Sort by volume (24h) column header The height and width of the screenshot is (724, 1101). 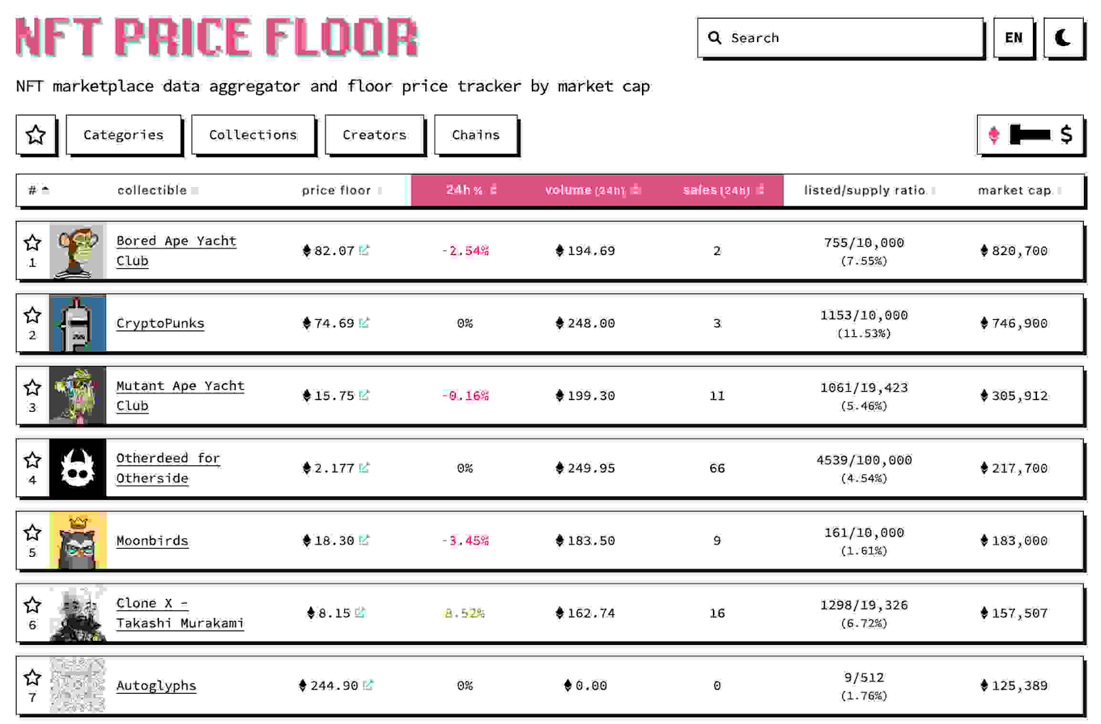(x=592, y=190)
